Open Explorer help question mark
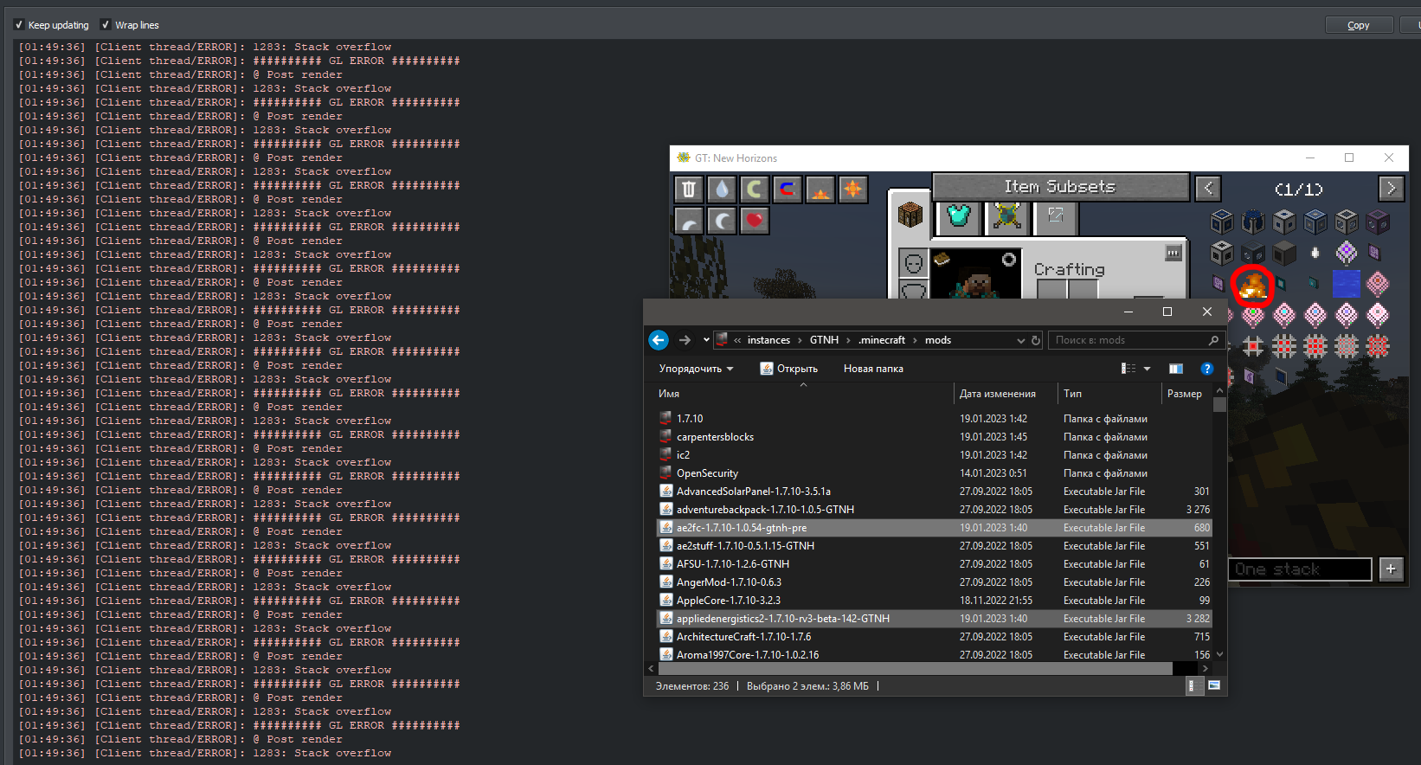The image size is (1421, 765). 1207,369
